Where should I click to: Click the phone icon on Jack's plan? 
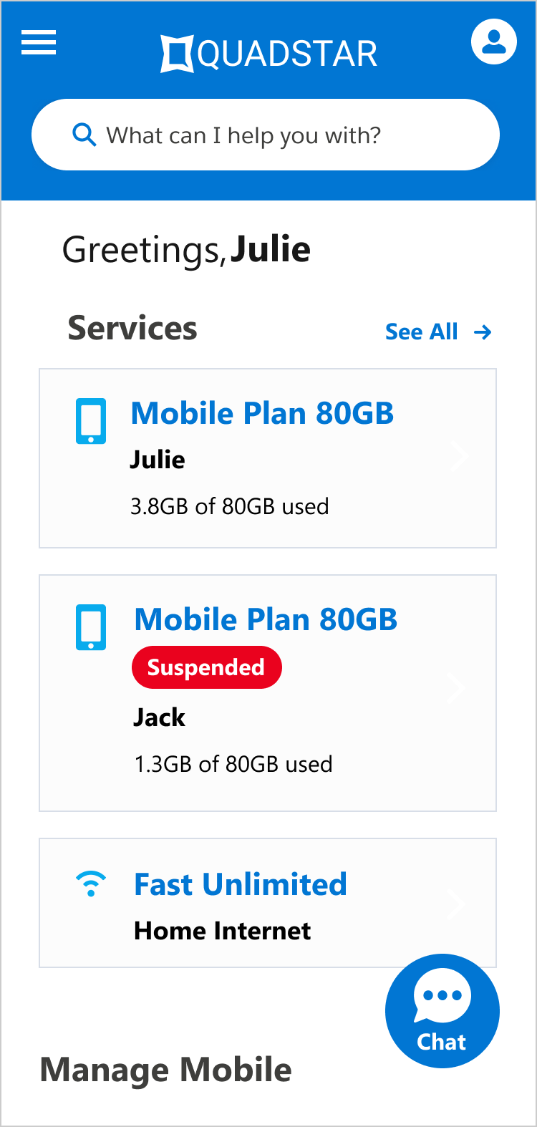pyautogui.click(x=91, y=627)
